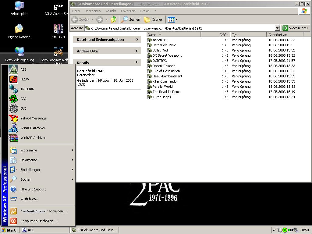This screenshot has height=234, width=312.
Task: Click the network connection tray icon
Action: click(279, 230)
